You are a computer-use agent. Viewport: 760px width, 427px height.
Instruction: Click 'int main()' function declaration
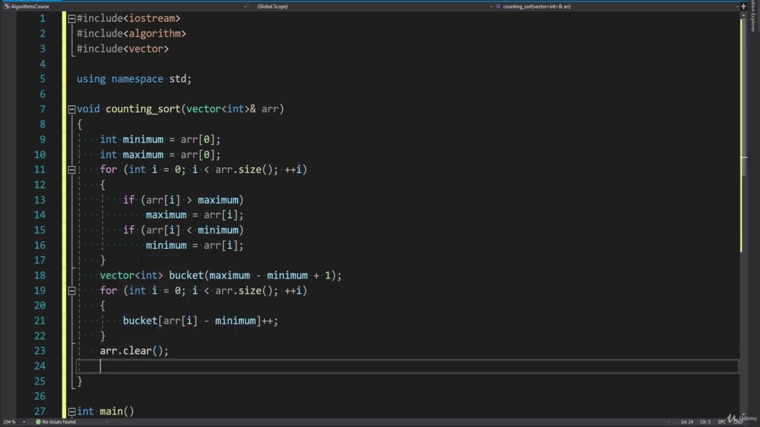106,412
